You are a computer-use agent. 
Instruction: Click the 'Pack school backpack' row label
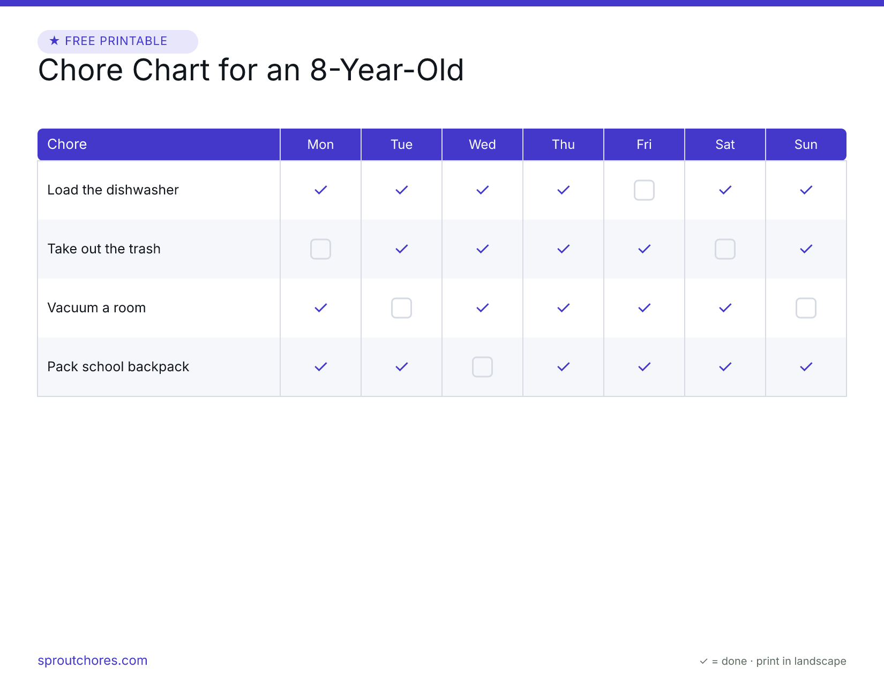click(118, 367)
